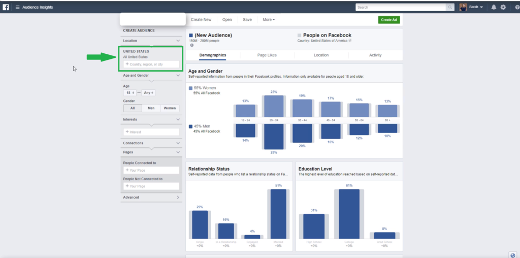Screen dimensions: 520x258
Task: Open the notifications bell
Action: pyautogui.click(x=494, y=7)
